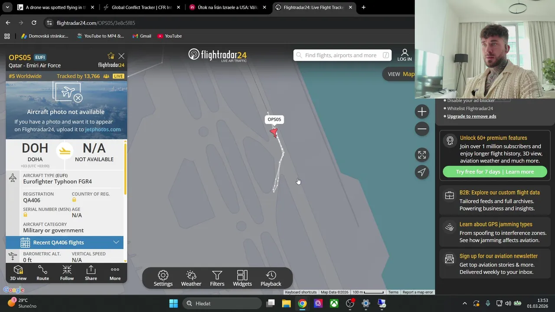Open the Weather layer options
Image resolution: width=555 pixels, height=312 pixels.
pos(191,278)
